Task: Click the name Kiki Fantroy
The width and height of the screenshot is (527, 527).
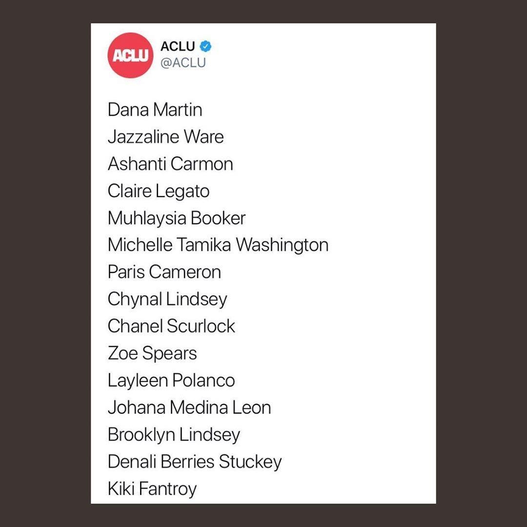Action: (152, 488)
